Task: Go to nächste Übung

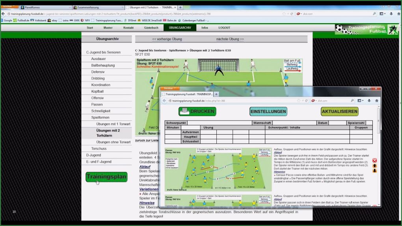Action: [230, 39]
